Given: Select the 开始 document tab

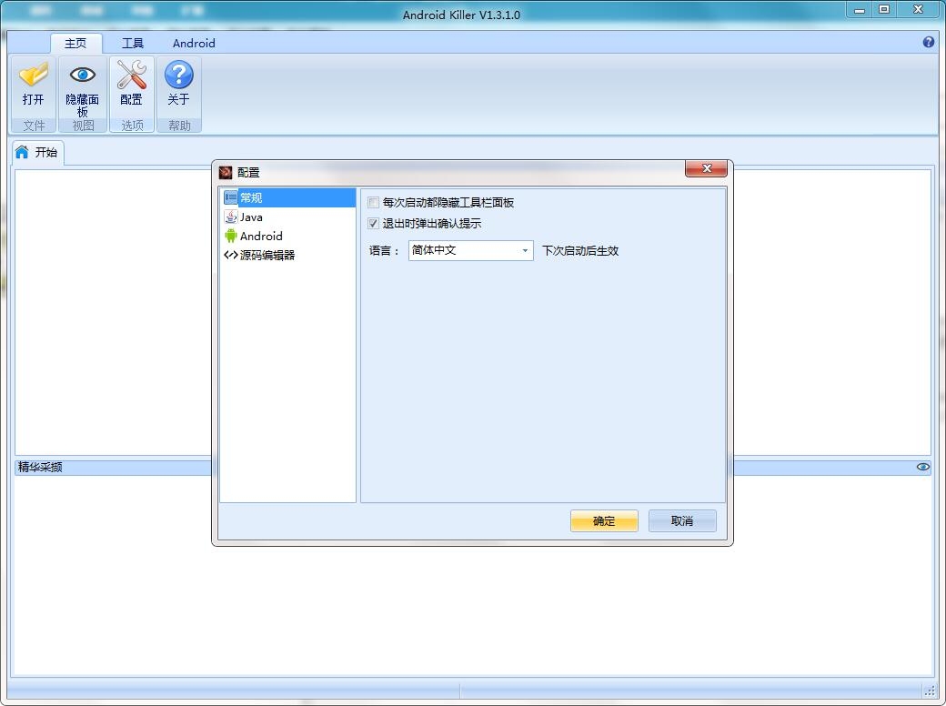Looking at the screenshot, I should [x=38, y=152].
